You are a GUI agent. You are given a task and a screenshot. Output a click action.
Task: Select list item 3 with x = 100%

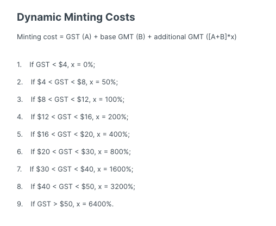point(71,100)
